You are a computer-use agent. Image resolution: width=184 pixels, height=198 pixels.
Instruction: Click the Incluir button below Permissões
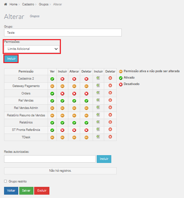(x=11, y=59)
